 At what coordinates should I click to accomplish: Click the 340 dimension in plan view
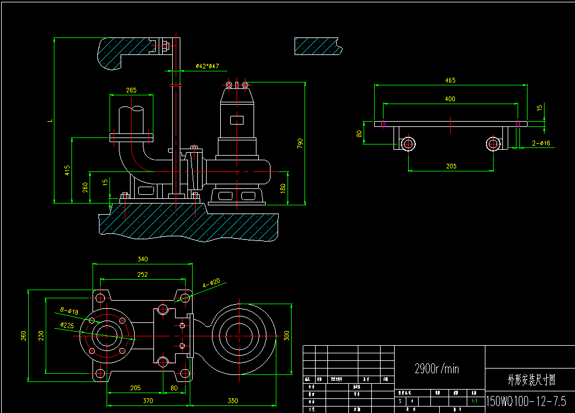tap(142, 259)
